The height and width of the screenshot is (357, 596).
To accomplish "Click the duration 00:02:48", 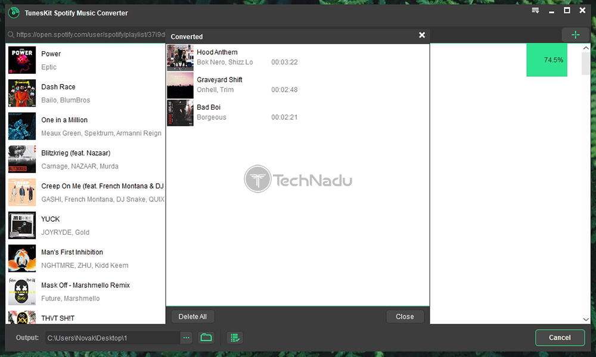I will coord(284,90).
